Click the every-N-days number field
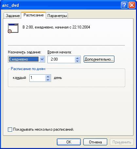The width and height of the screenshot is (137, 149). point(38,78)
